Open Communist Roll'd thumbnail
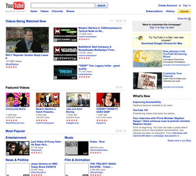Viewport: 196px width, 176px height. click(18, 100)
